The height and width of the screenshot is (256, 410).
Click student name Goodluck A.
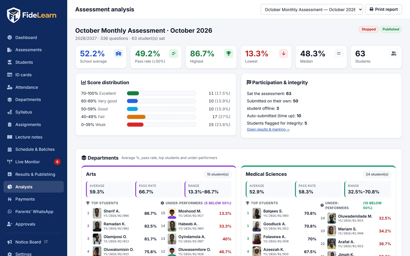tap(274, 224)
